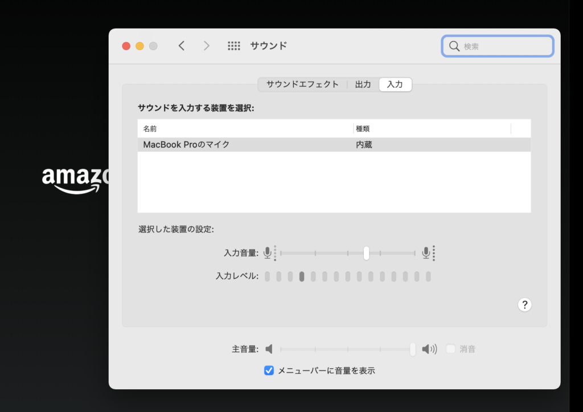Click the loud speaker icon beside 主音量

point(429,349)
